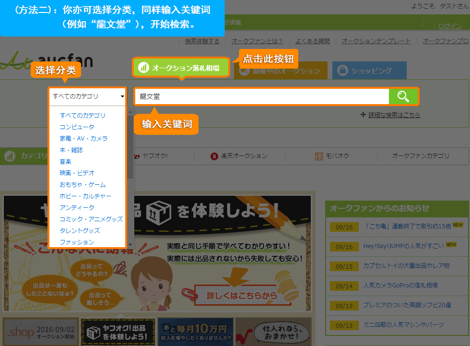Choose すべてのカテゴリ in the dropdown list

click(x=82, y=116)
